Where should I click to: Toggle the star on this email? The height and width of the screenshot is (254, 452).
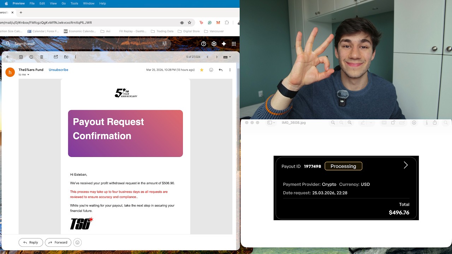coord(202,70)
